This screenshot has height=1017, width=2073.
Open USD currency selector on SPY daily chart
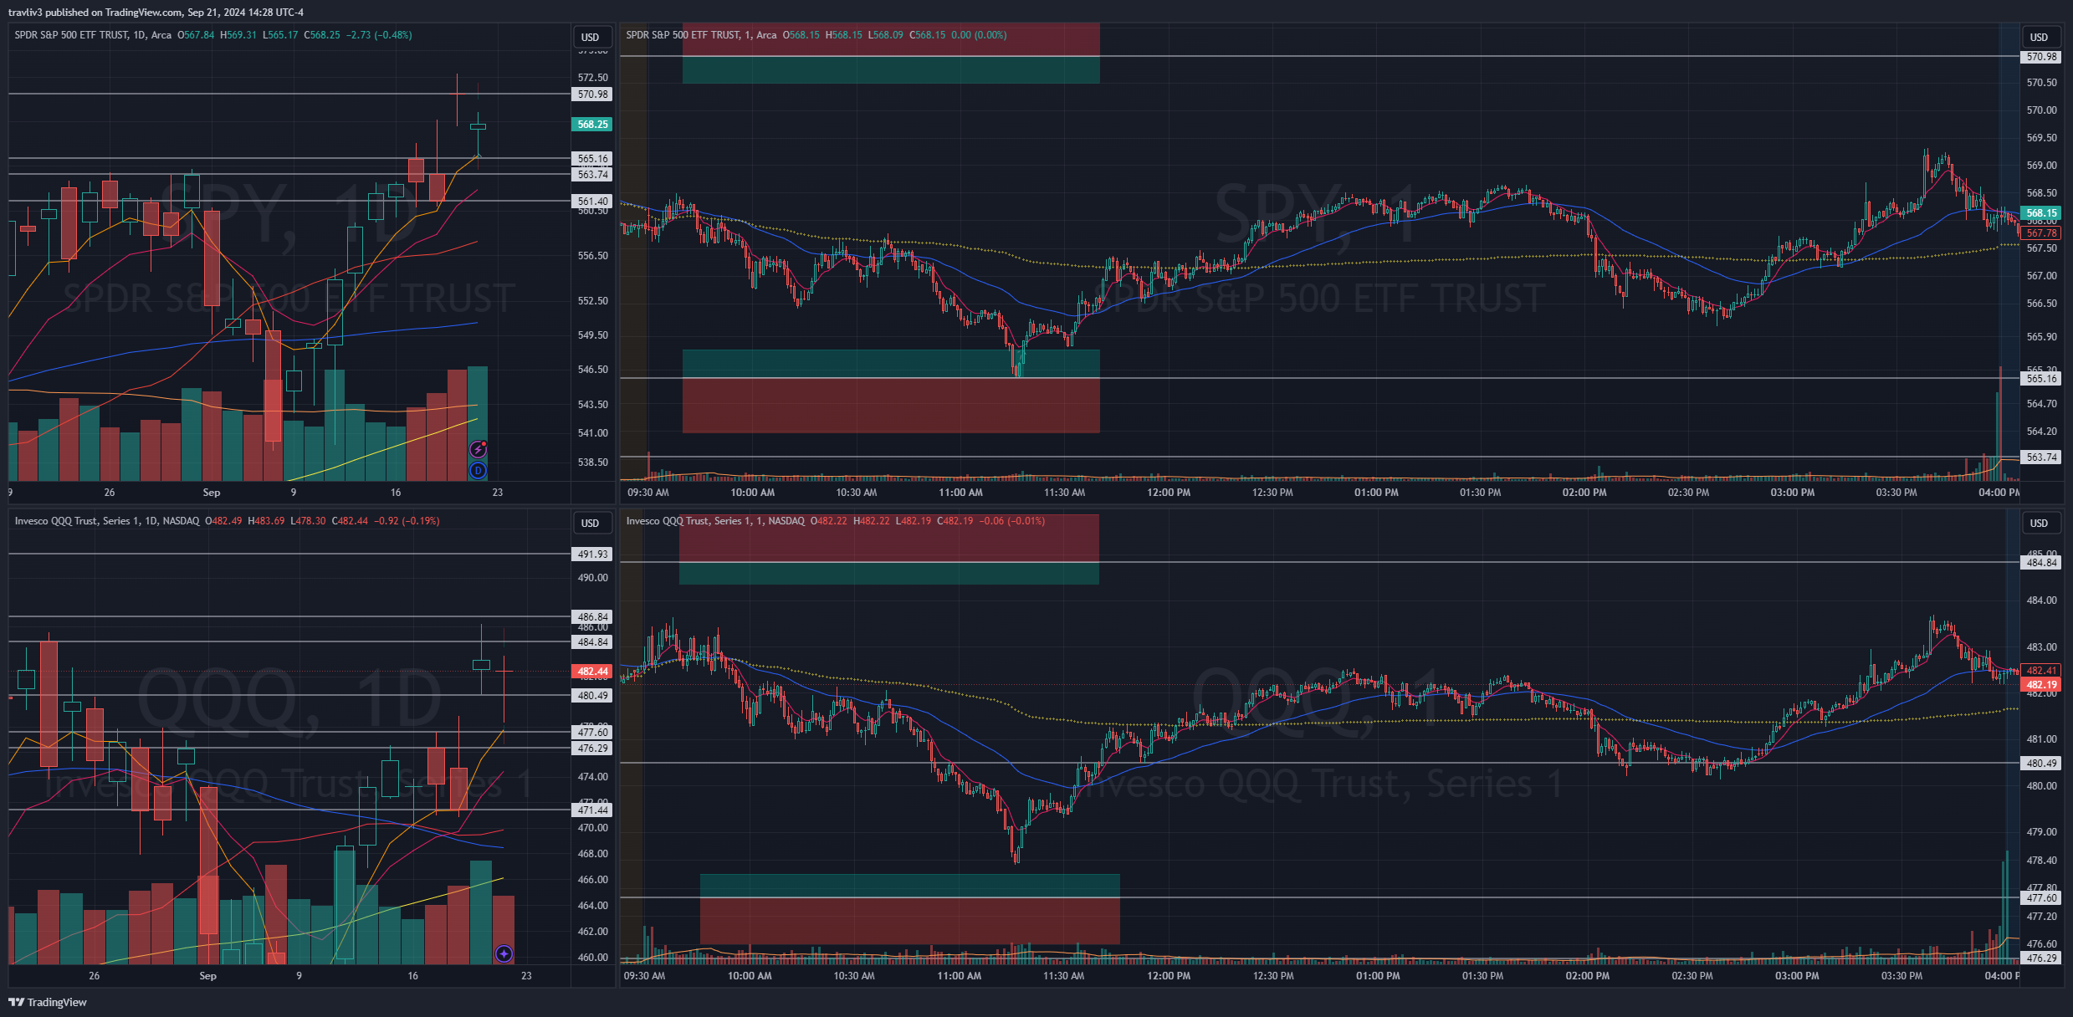[591, 37]
